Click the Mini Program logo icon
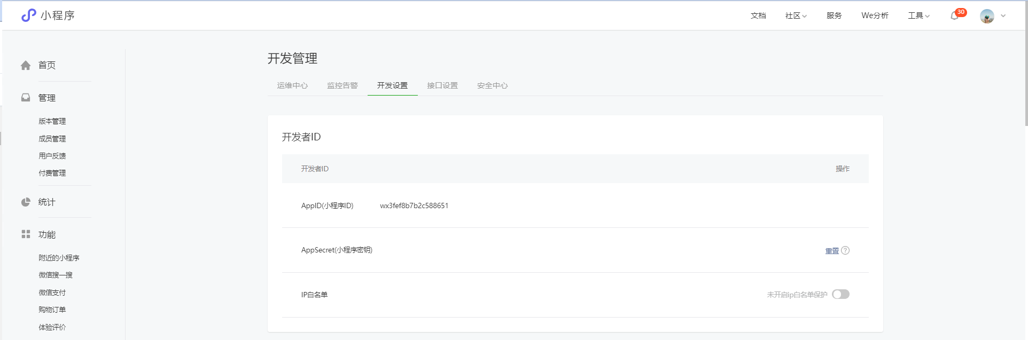The image size is (1028, 340). pos(28,15)
